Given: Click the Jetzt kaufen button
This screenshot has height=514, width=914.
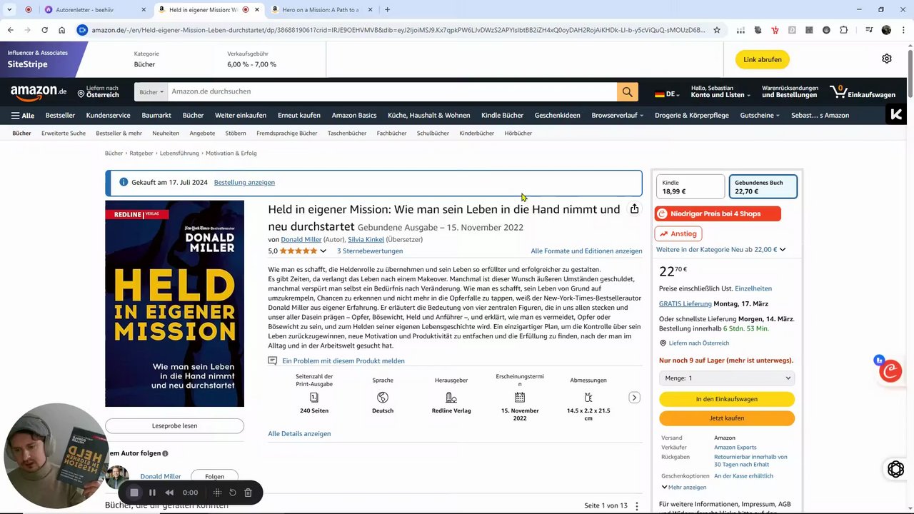Looking at the screenshot, I should click(x=726, y=418).
